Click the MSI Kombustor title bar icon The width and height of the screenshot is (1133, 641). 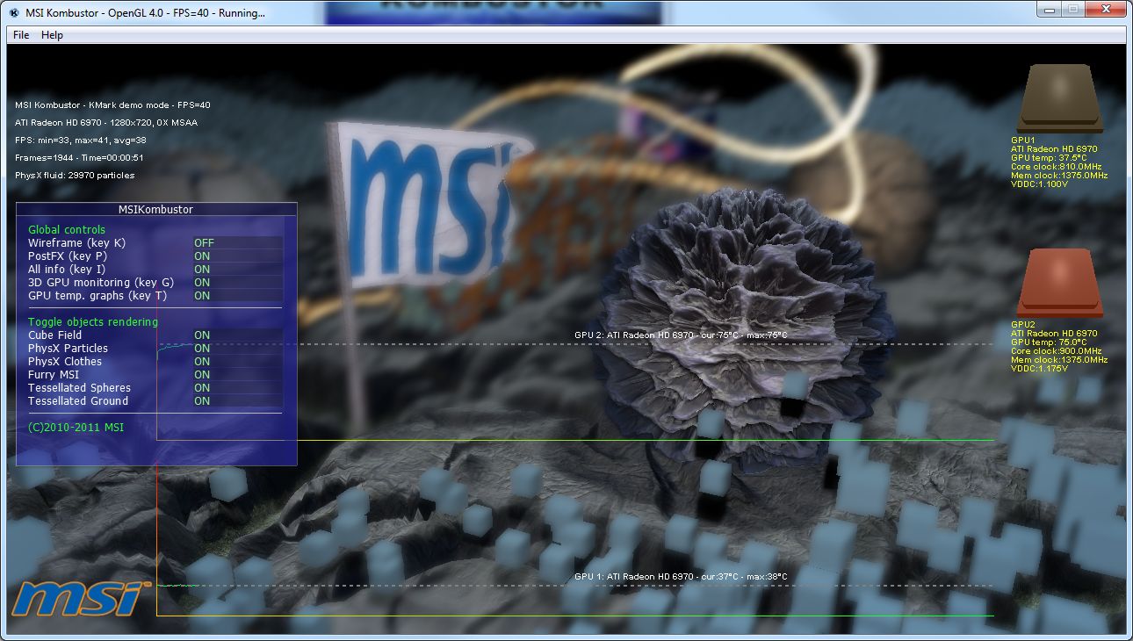[14, 13]
